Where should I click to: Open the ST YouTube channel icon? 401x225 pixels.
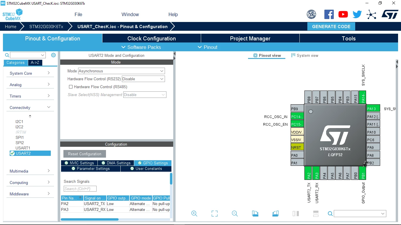click(343, 14)
